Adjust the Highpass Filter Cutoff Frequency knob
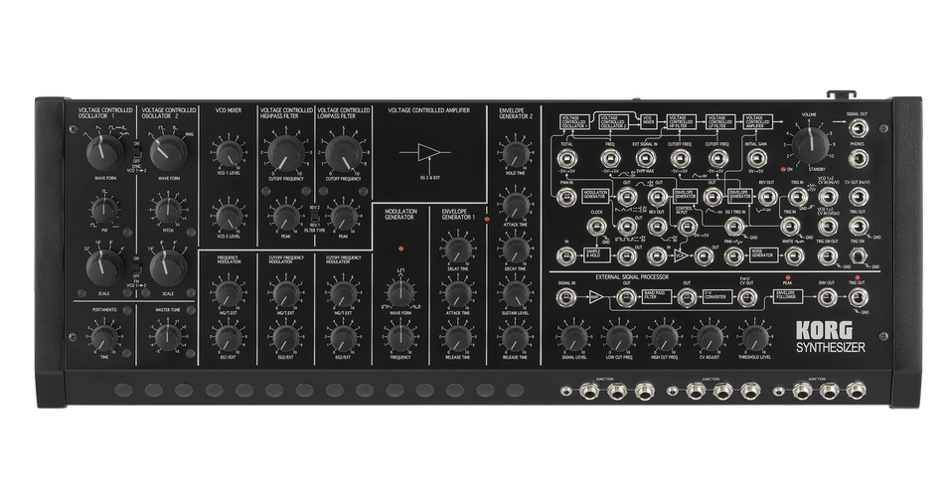Viewport: 950px width, 497px height. coord(284,153)
